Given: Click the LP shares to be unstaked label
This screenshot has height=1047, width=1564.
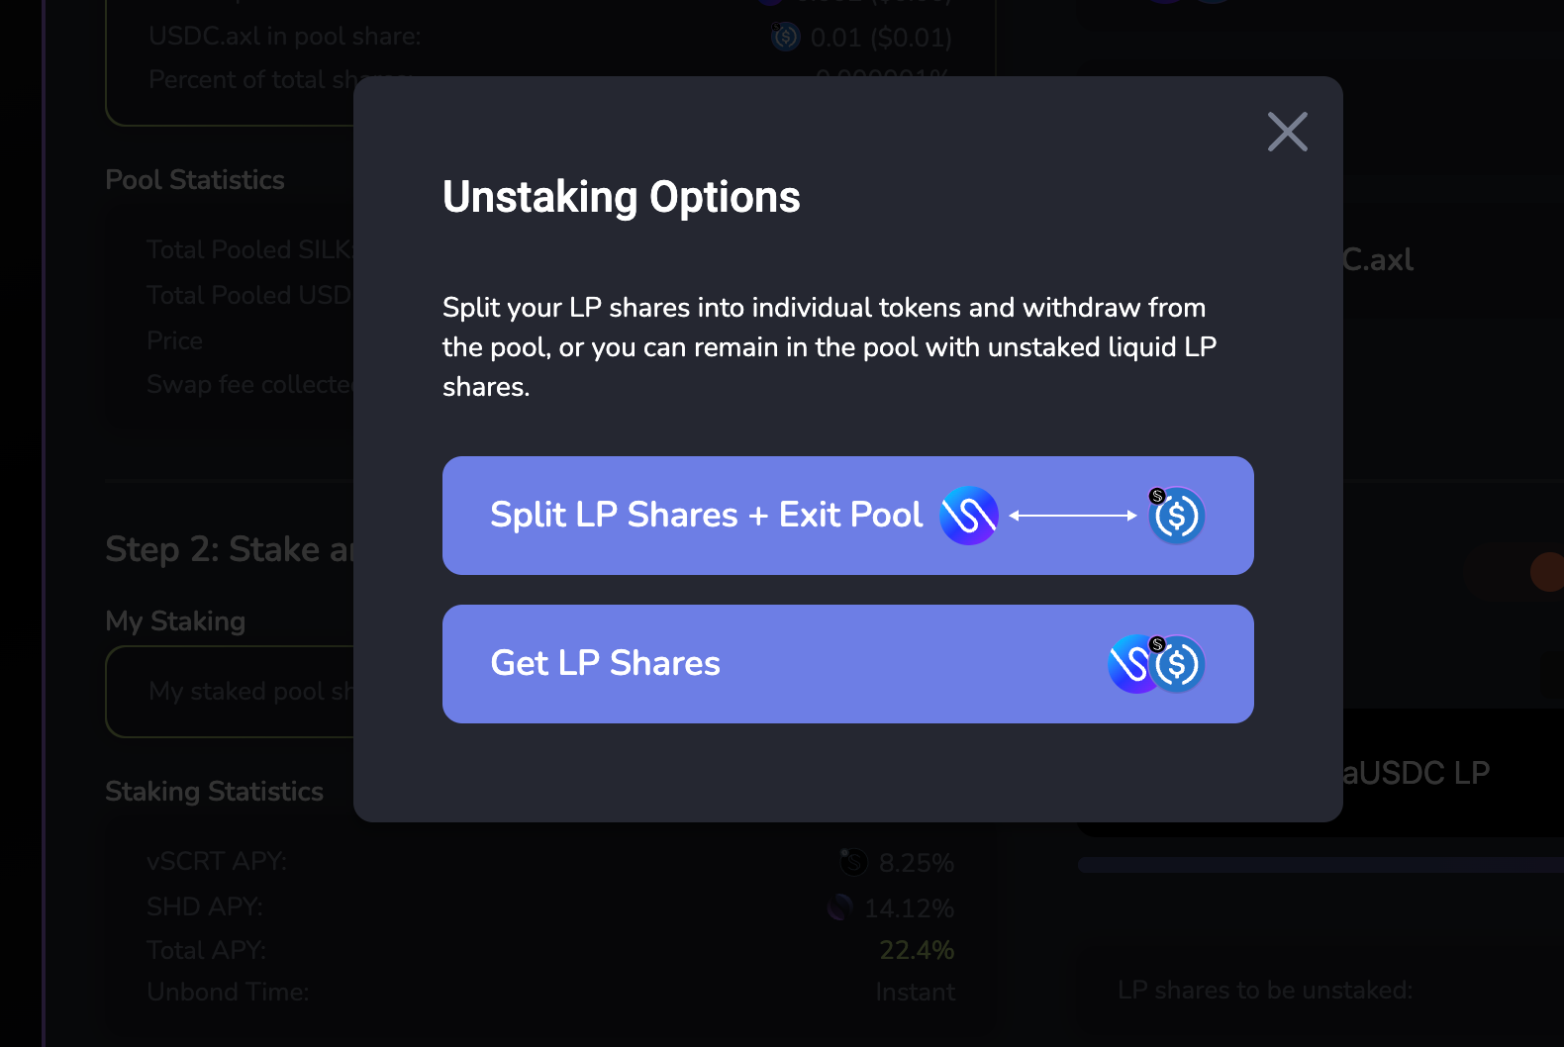Looking at the screenshot, I should click(x=1264, y=991).
